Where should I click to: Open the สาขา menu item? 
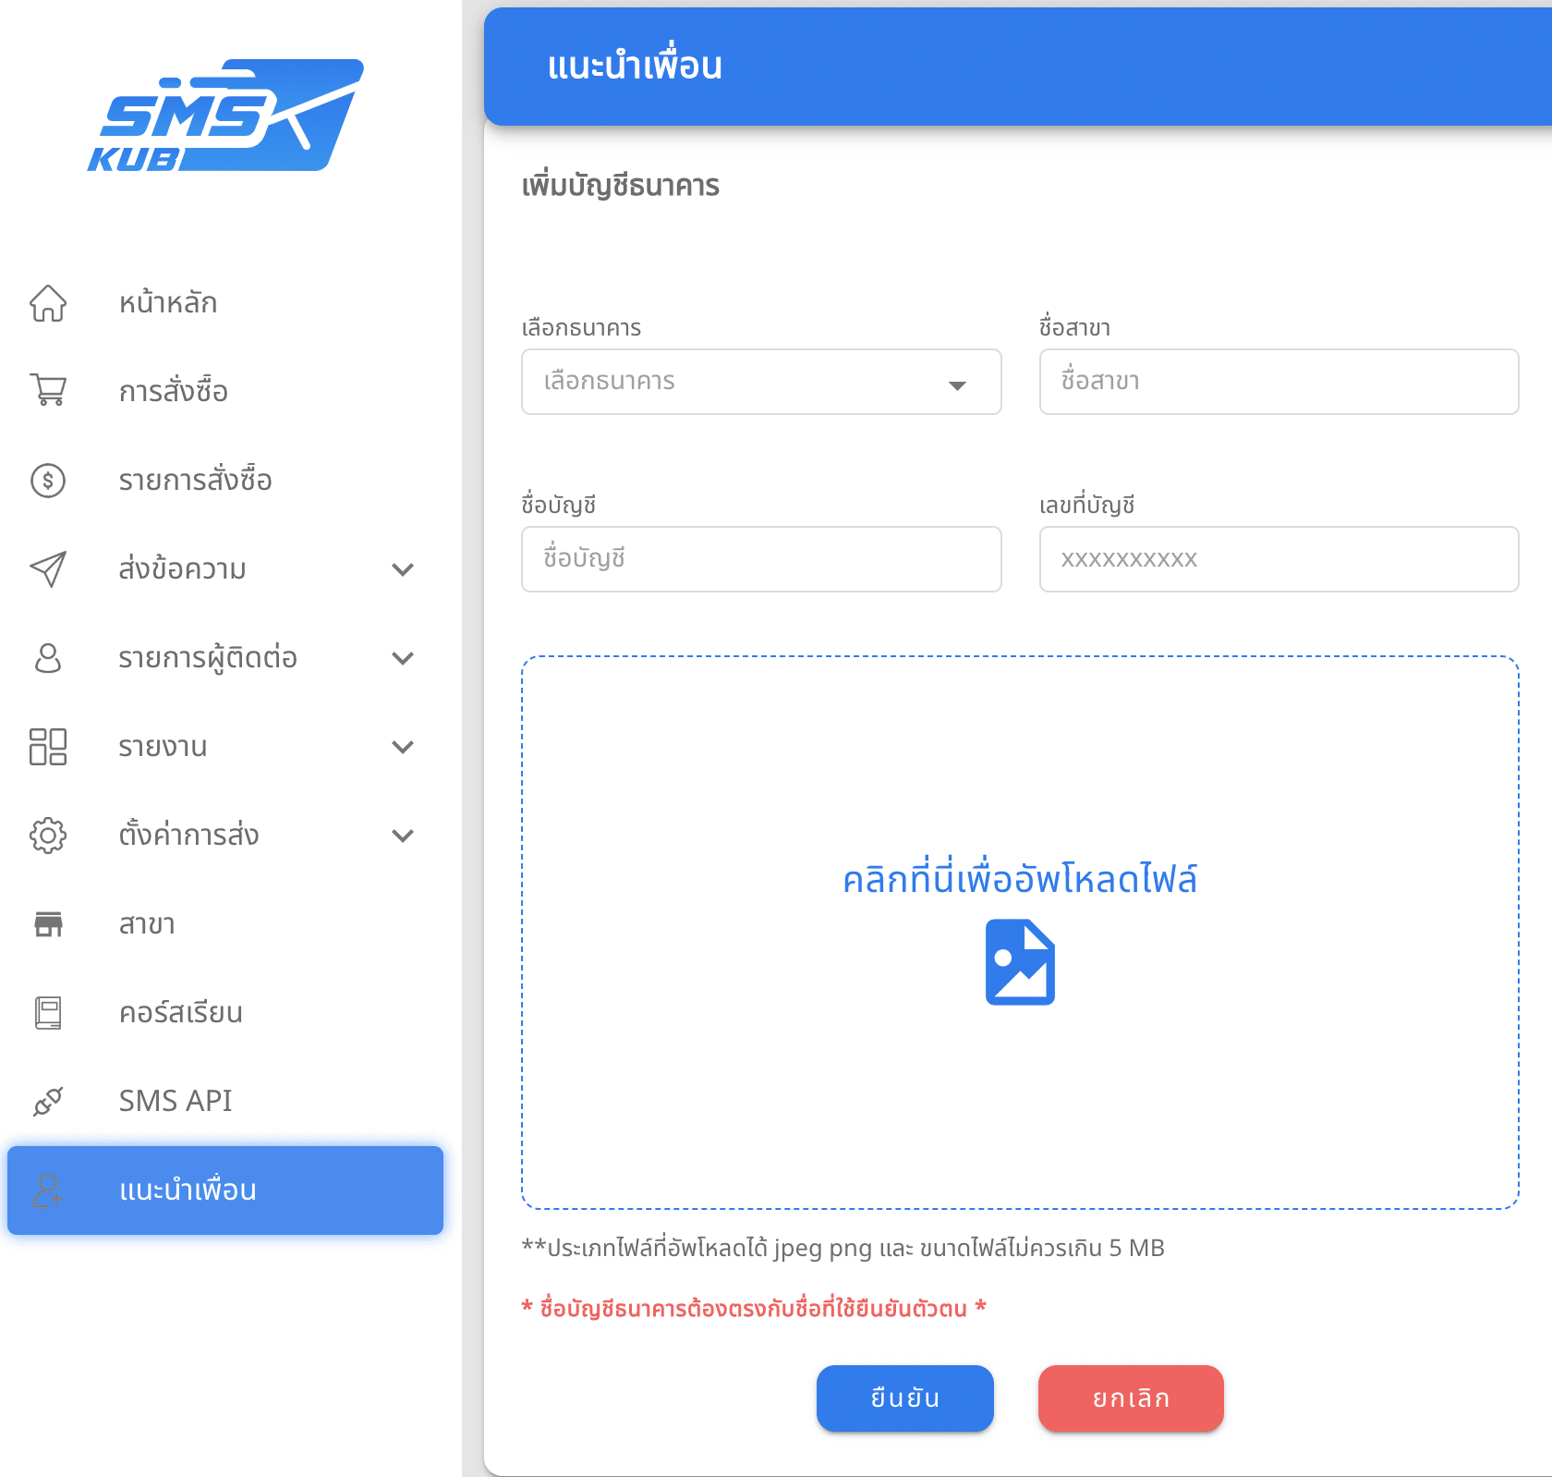pyautogui.click(x=225, y=924)
